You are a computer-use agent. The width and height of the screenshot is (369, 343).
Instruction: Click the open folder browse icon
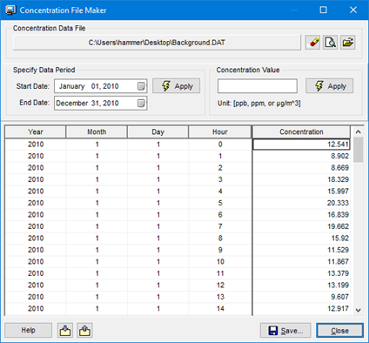(348, 43)
